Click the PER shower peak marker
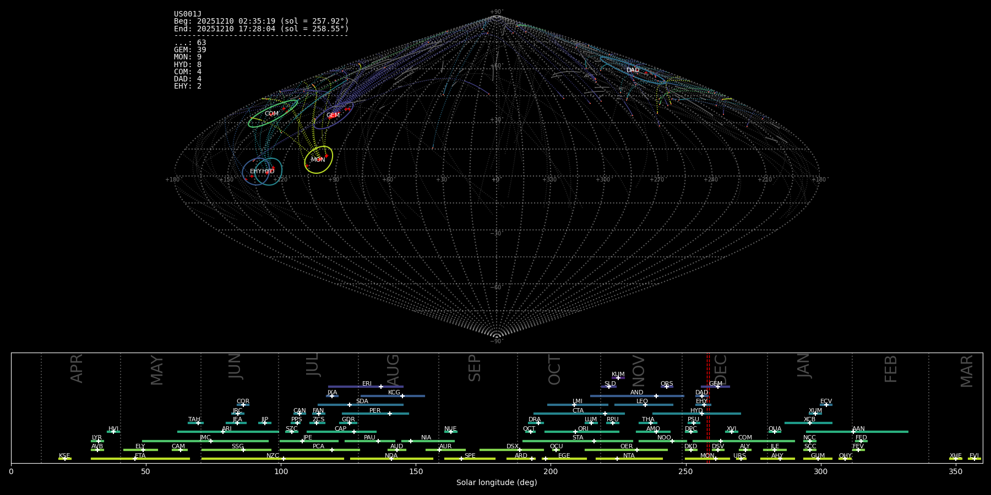Viewport: 991px width, 495px height. click(390, 414)
